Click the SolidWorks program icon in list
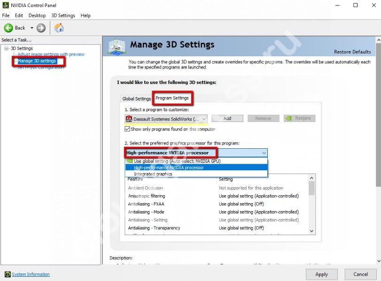Viewport: 381px width, 281px height. 129,119
